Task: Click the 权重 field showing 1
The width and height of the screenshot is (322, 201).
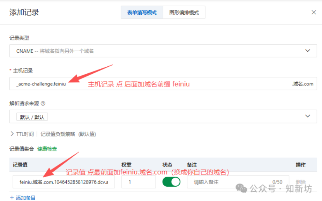Action: [138, 182]
